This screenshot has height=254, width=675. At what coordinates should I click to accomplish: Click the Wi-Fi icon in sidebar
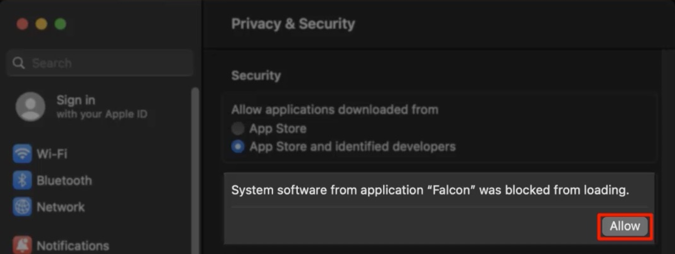click(22, 154)
